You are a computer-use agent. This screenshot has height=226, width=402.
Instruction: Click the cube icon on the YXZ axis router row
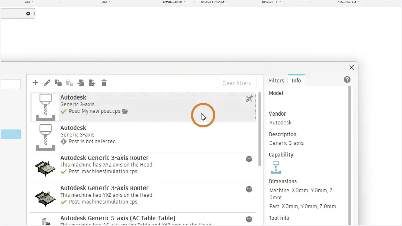click(x=249, y=189)
